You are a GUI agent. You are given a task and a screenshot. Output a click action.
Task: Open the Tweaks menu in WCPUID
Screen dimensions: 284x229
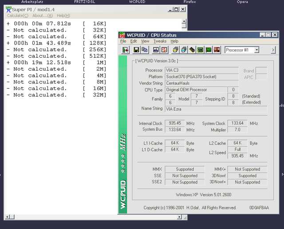tap(160, 41)
